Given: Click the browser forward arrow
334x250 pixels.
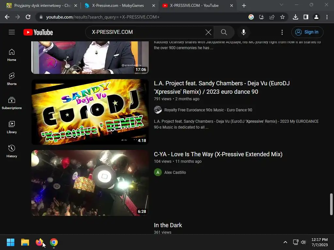Looking at the screenshot, I should [18, 17].
